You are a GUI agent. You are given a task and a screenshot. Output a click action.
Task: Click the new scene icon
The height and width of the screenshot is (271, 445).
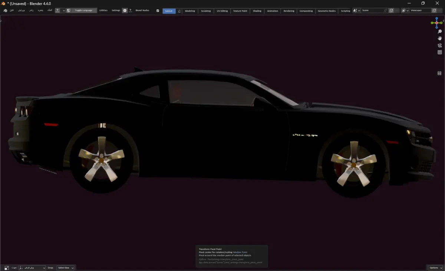tap(391, 10)
